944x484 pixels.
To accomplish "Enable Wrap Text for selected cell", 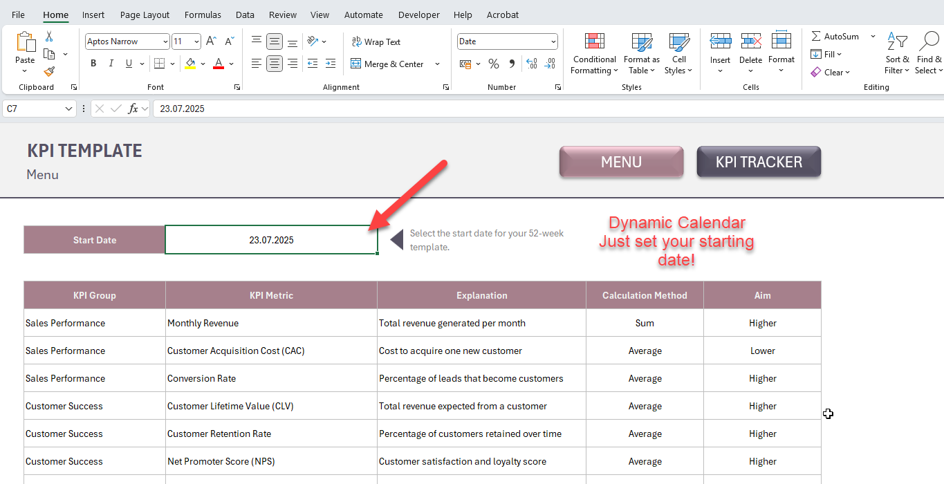I will click(376, 41).
